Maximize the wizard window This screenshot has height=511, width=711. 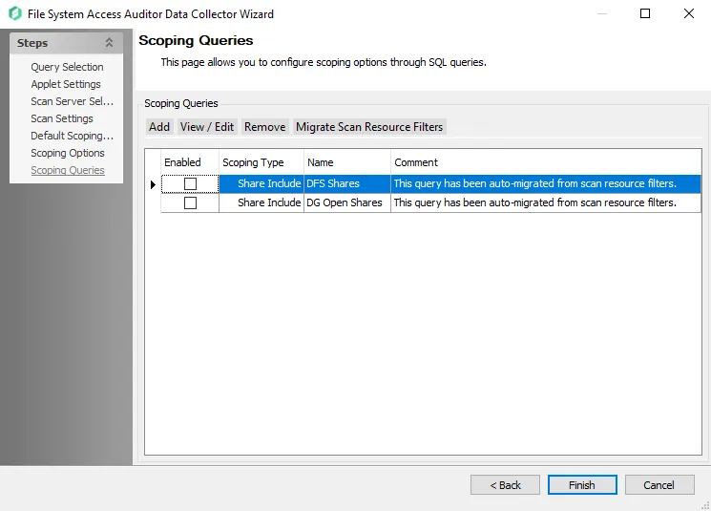(x=645, y=13)
